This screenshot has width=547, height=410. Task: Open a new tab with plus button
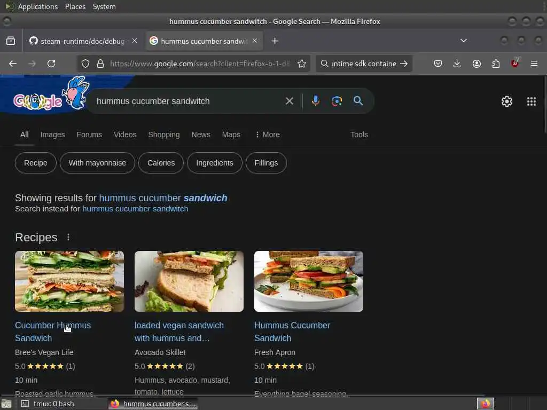[x=275, y=41]
